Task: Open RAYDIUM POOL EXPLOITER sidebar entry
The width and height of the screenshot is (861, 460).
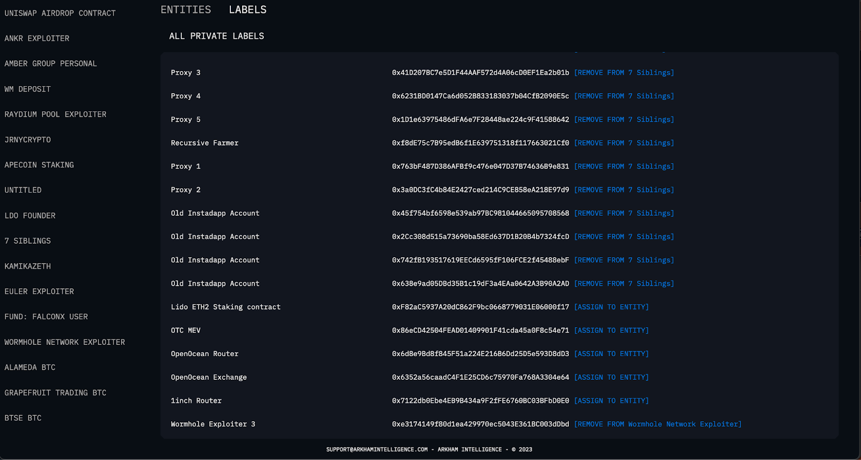Action: coord(55,114)
